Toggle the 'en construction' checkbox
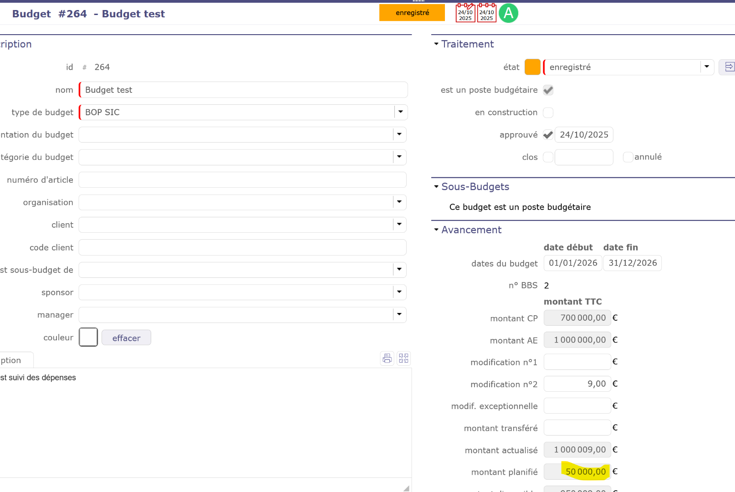The width and height of the screenshot is (735, 492). (x=548, y=113)
